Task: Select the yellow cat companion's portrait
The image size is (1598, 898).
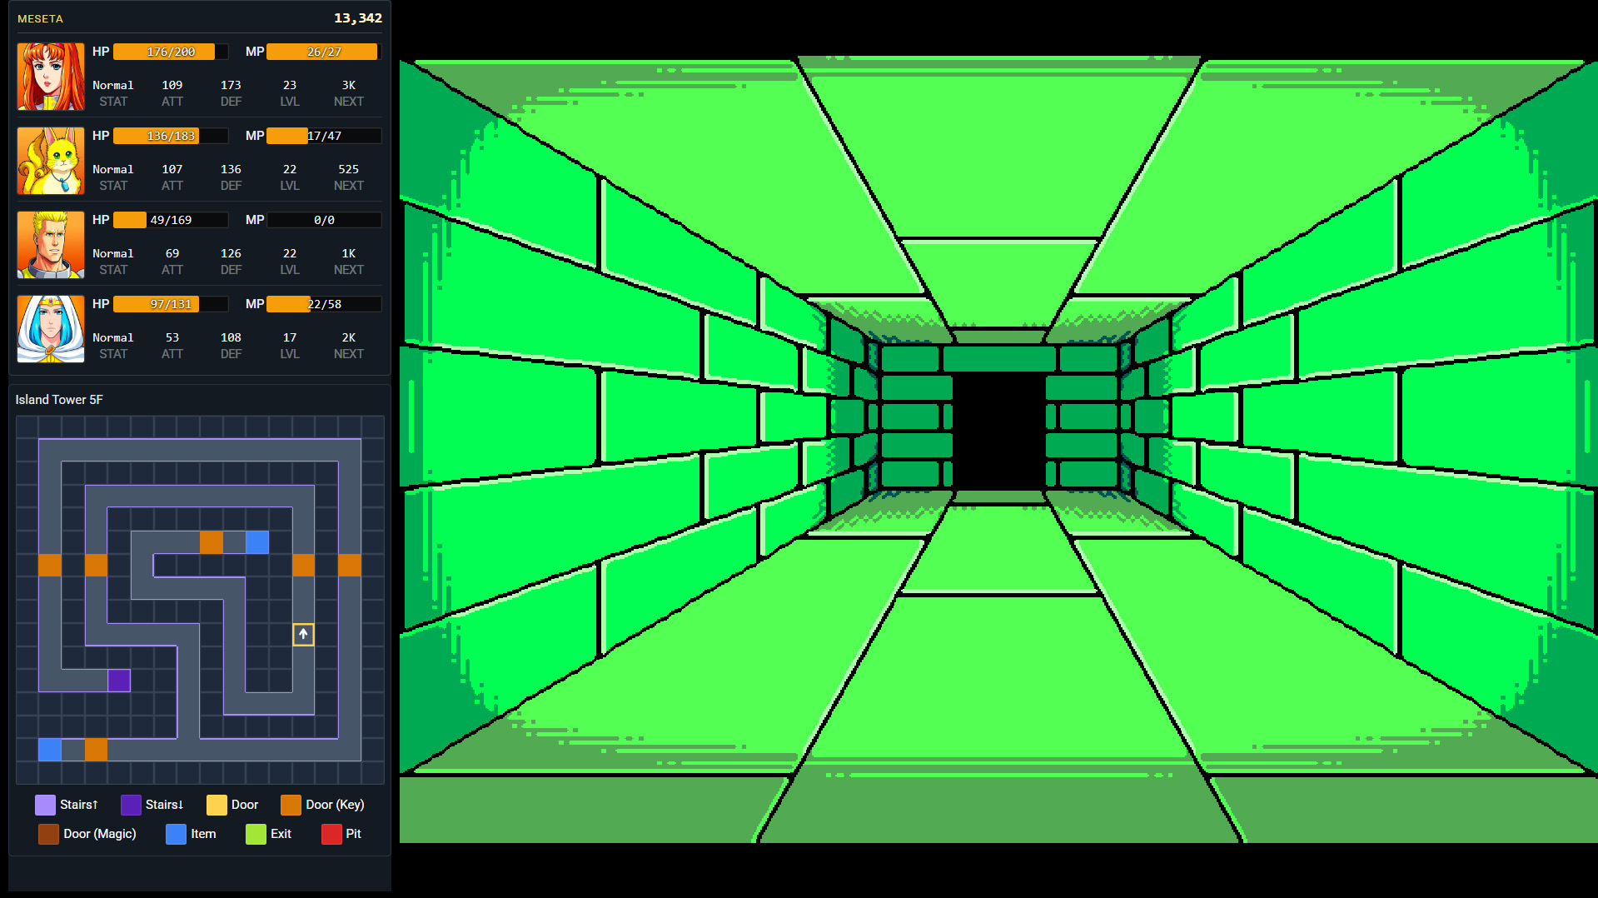Action: (50, 161)
